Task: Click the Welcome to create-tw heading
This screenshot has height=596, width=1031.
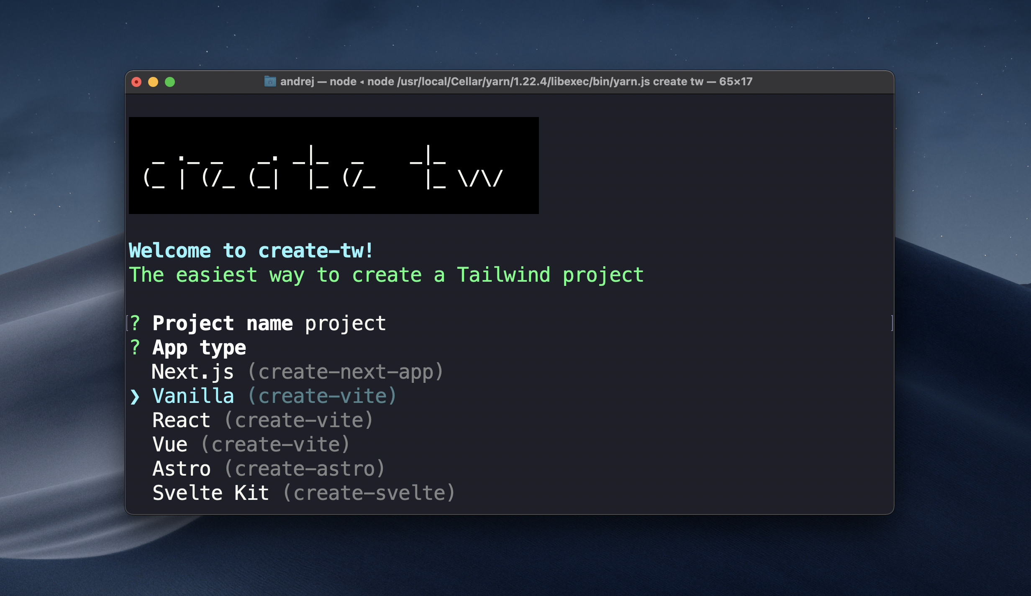Action: tap(251, 251)
